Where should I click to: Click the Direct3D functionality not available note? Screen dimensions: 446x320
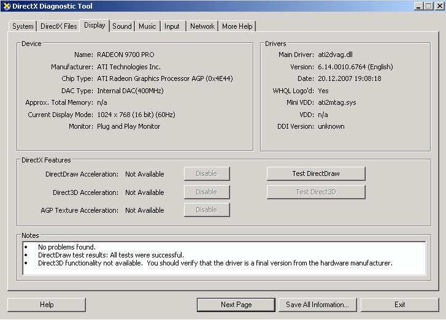coord(215,263)
